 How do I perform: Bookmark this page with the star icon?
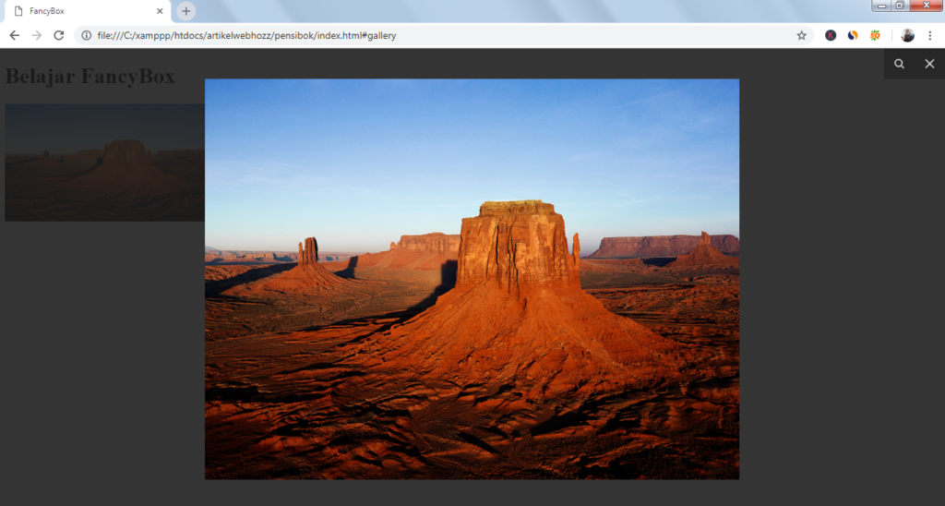point(801,35)
